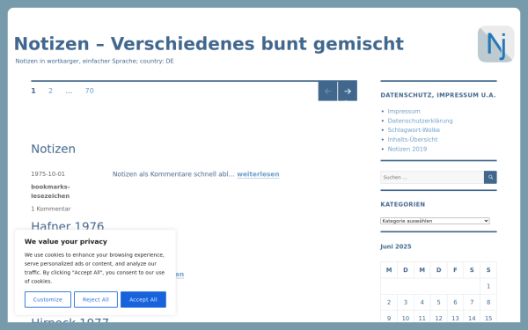Click the DATENSCHUTZ, IMPRESSUM U.A. heading

(x=438, y=95)
